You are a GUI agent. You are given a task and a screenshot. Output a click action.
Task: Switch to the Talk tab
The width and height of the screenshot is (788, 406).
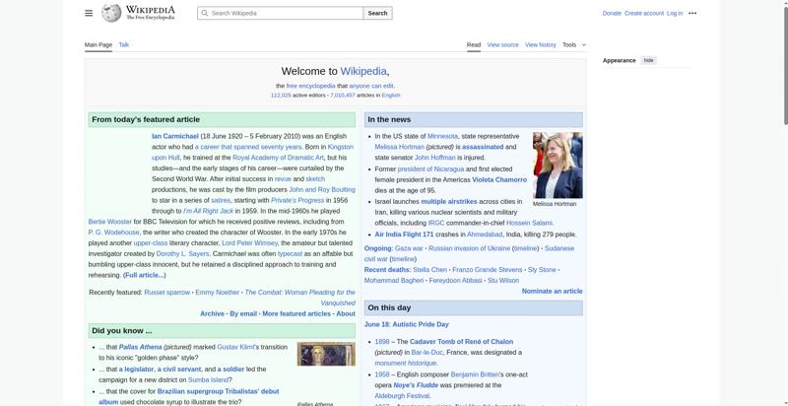pyautogui.click(x=124, y=44)
